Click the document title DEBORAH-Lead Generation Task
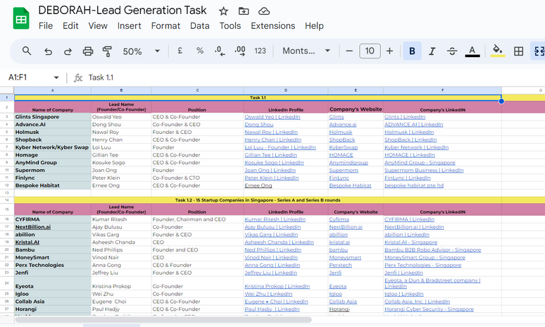This screenshot has width=545, height=327. [123, 11]
